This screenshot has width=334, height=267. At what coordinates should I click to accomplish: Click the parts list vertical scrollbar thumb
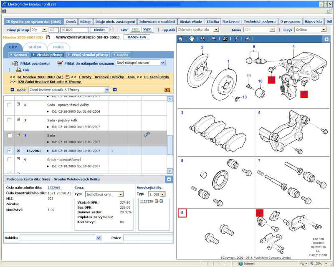point(170,145)
